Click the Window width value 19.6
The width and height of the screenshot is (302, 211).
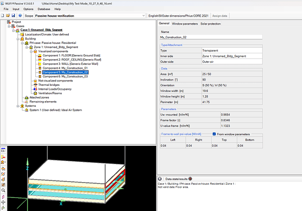click(x=232, y=91)
